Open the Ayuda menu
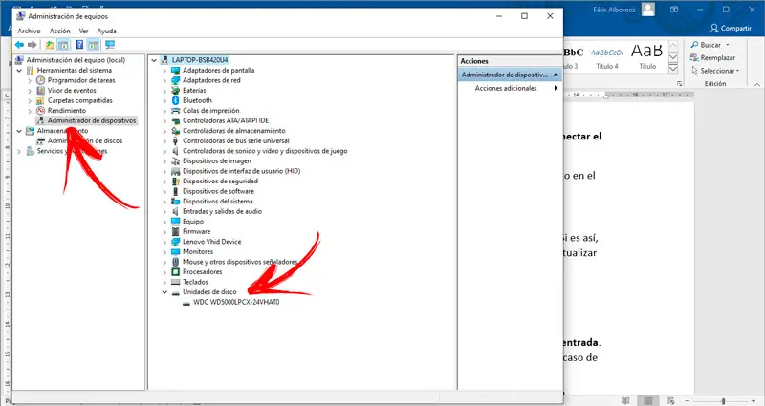 106,31
